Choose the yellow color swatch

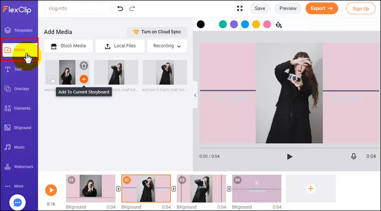(256, 24)
